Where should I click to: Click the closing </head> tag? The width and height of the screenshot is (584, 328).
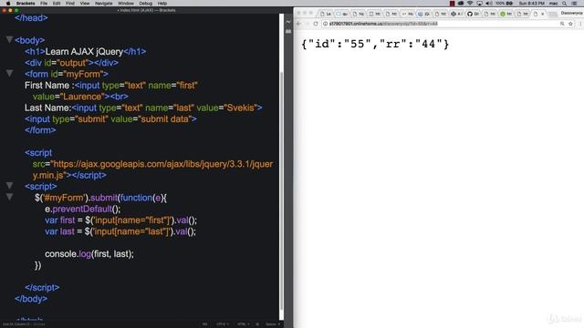(31, 17)
